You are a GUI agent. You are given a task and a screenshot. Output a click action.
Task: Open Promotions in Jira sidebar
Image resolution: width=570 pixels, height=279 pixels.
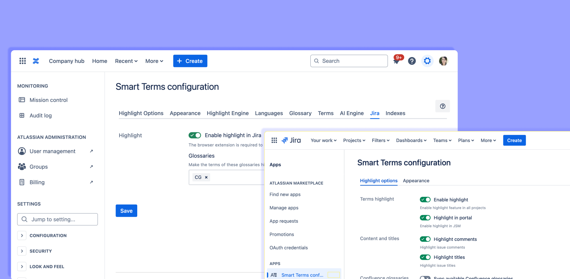(282, 234)
